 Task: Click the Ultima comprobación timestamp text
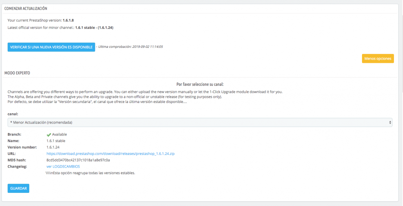pos(130,47)
